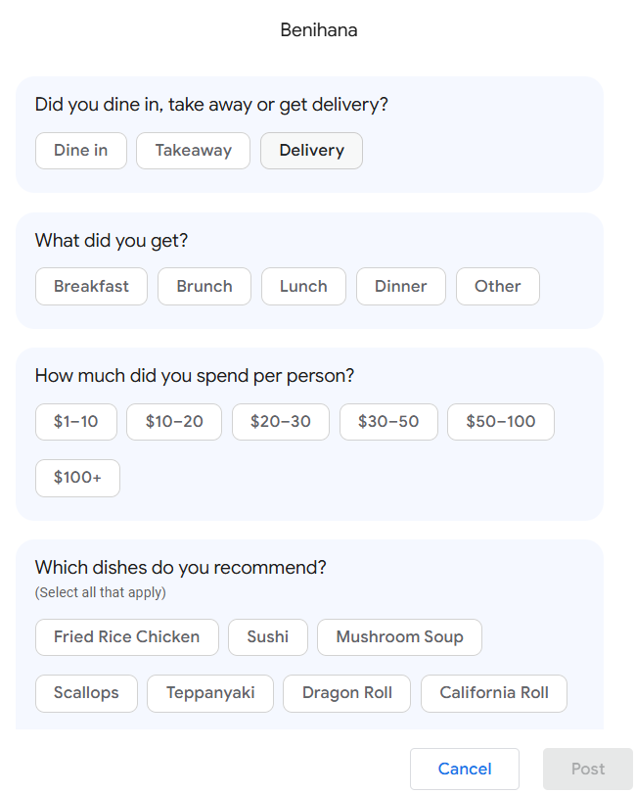Select $1–10 spending range
The image size is (635, 794).
coord(76,422)
